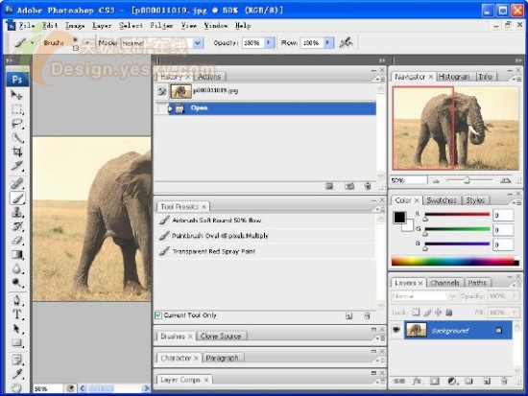Open the Layer menu
This screenshot has height=396, width=528.
point(102,26)
